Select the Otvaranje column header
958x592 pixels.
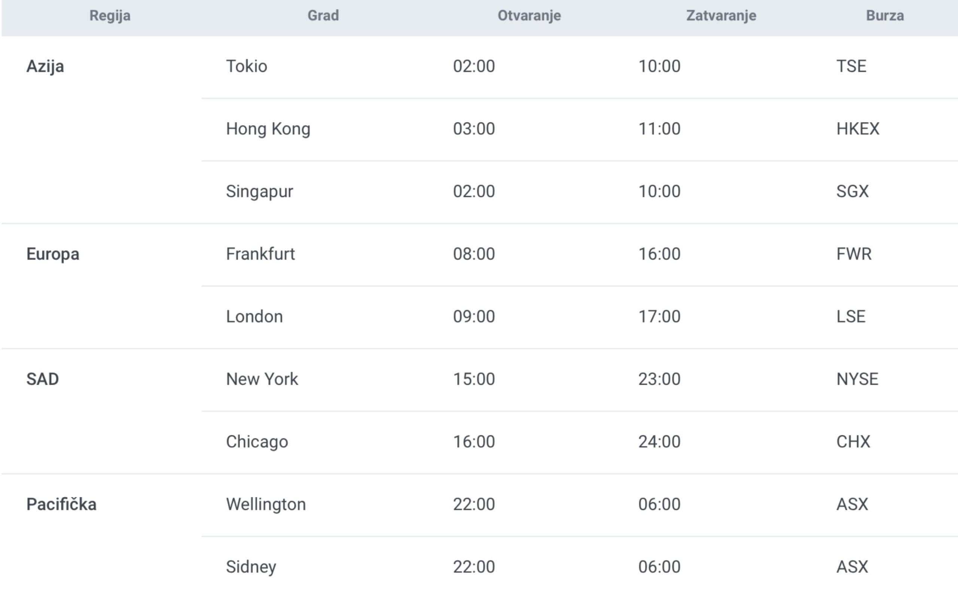coord(529,16)
